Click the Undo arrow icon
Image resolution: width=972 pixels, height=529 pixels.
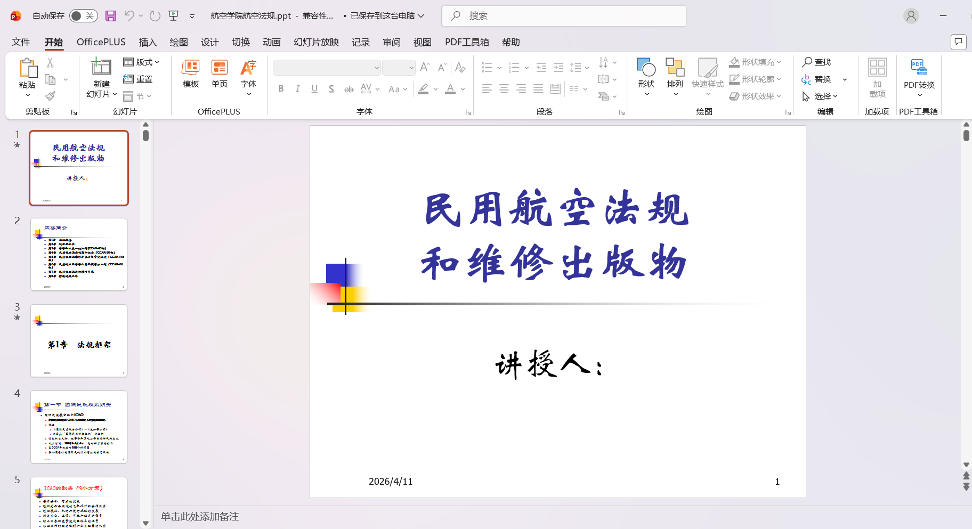coord(129,16)
